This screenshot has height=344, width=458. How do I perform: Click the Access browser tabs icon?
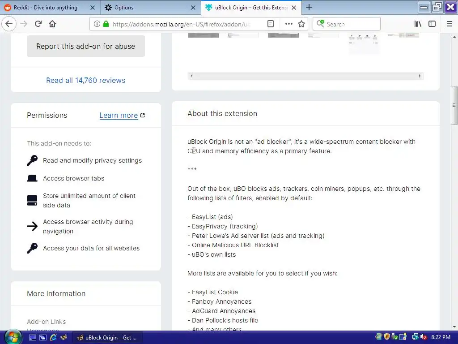point(32,178)
